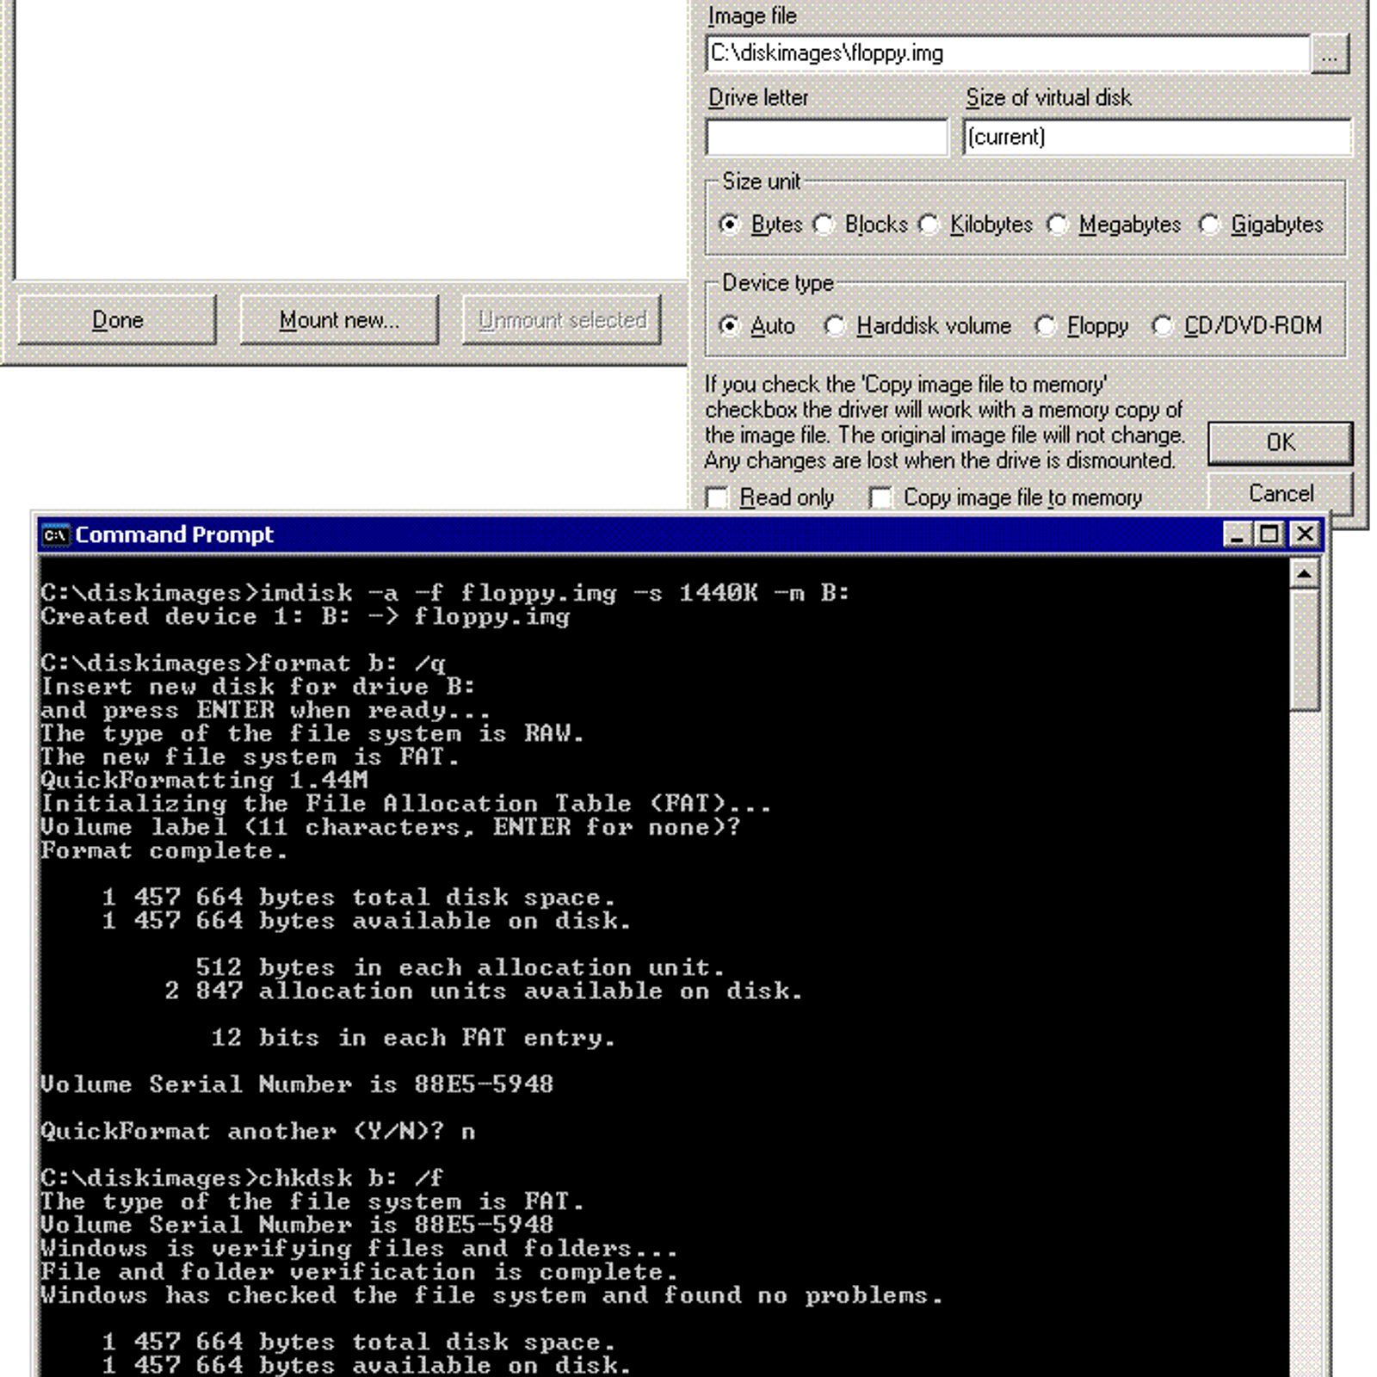Click the 'Created device 1: B: -> floppy.img' line
This screenshot has width=1377, height=1377.
tap(306, 617)
